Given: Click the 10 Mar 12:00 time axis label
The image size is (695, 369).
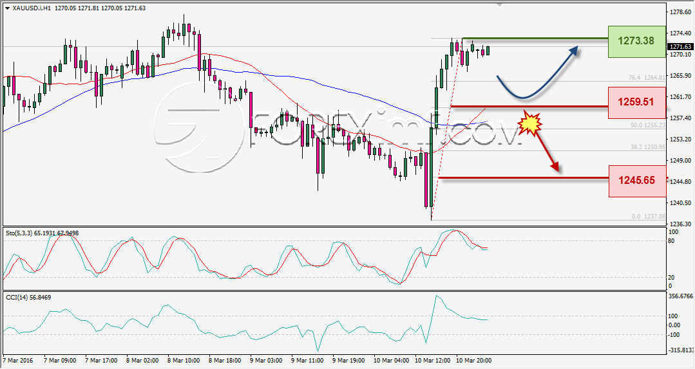Looking at the screenshot, I should click(x=433, y=361).
